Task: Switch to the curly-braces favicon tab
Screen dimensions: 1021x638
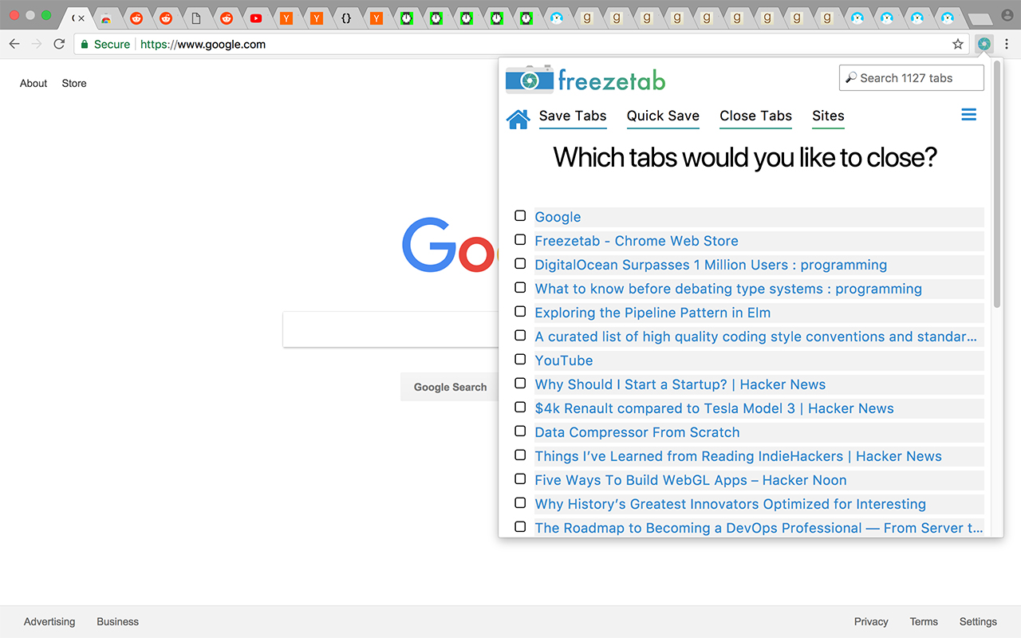Action: pyautogui.click(x=346, y=18)
